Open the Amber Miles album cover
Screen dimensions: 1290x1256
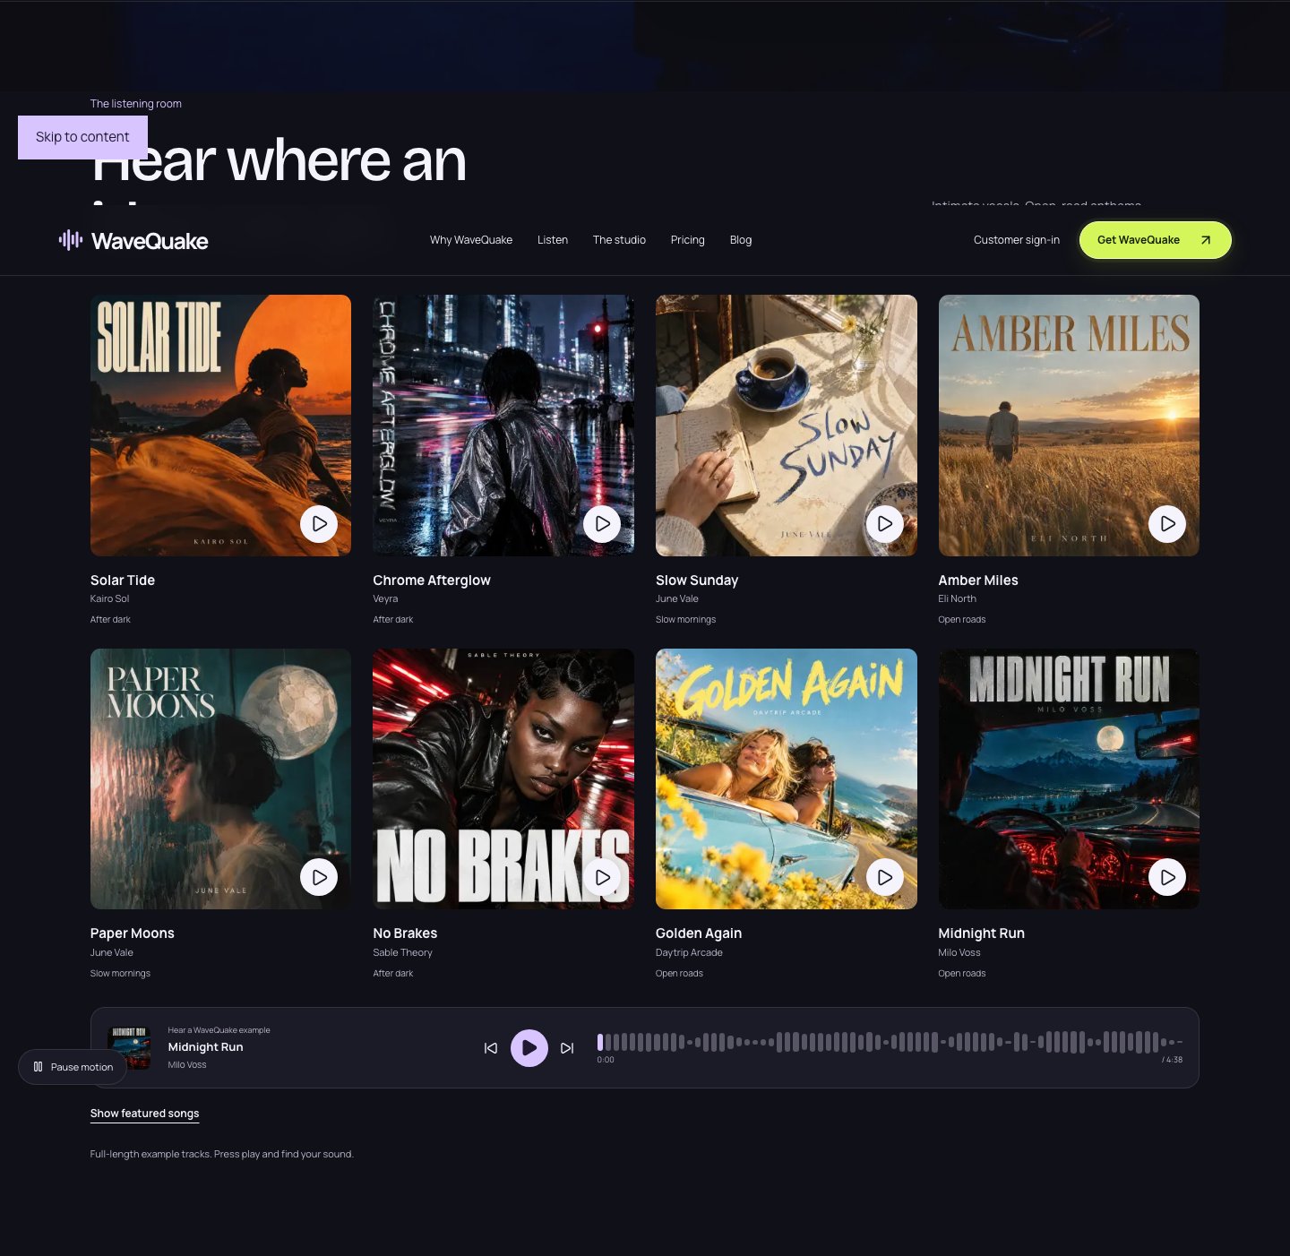(1069, 426)
